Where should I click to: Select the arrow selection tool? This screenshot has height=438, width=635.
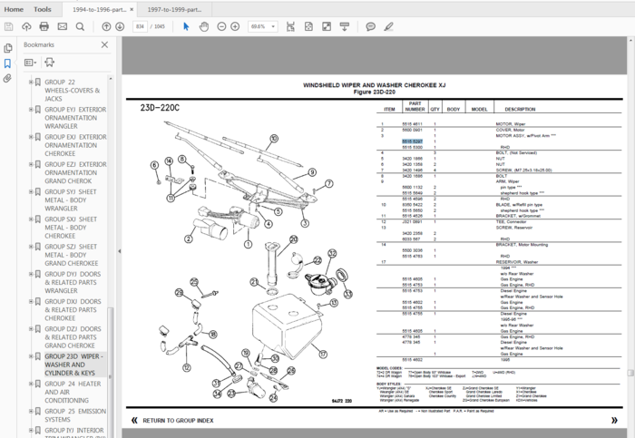(x=186, y=26)
